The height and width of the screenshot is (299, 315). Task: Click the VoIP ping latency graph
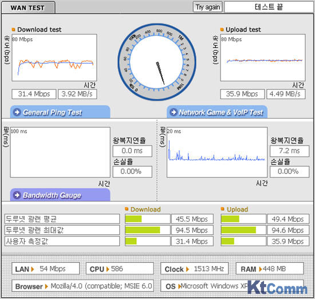click(217, 152)
